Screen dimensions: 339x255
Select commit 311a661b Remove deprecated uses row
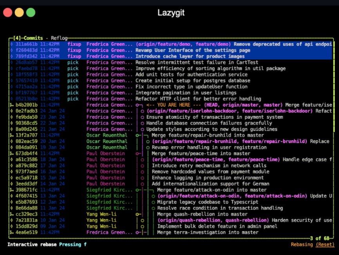[x=171, y=44]
